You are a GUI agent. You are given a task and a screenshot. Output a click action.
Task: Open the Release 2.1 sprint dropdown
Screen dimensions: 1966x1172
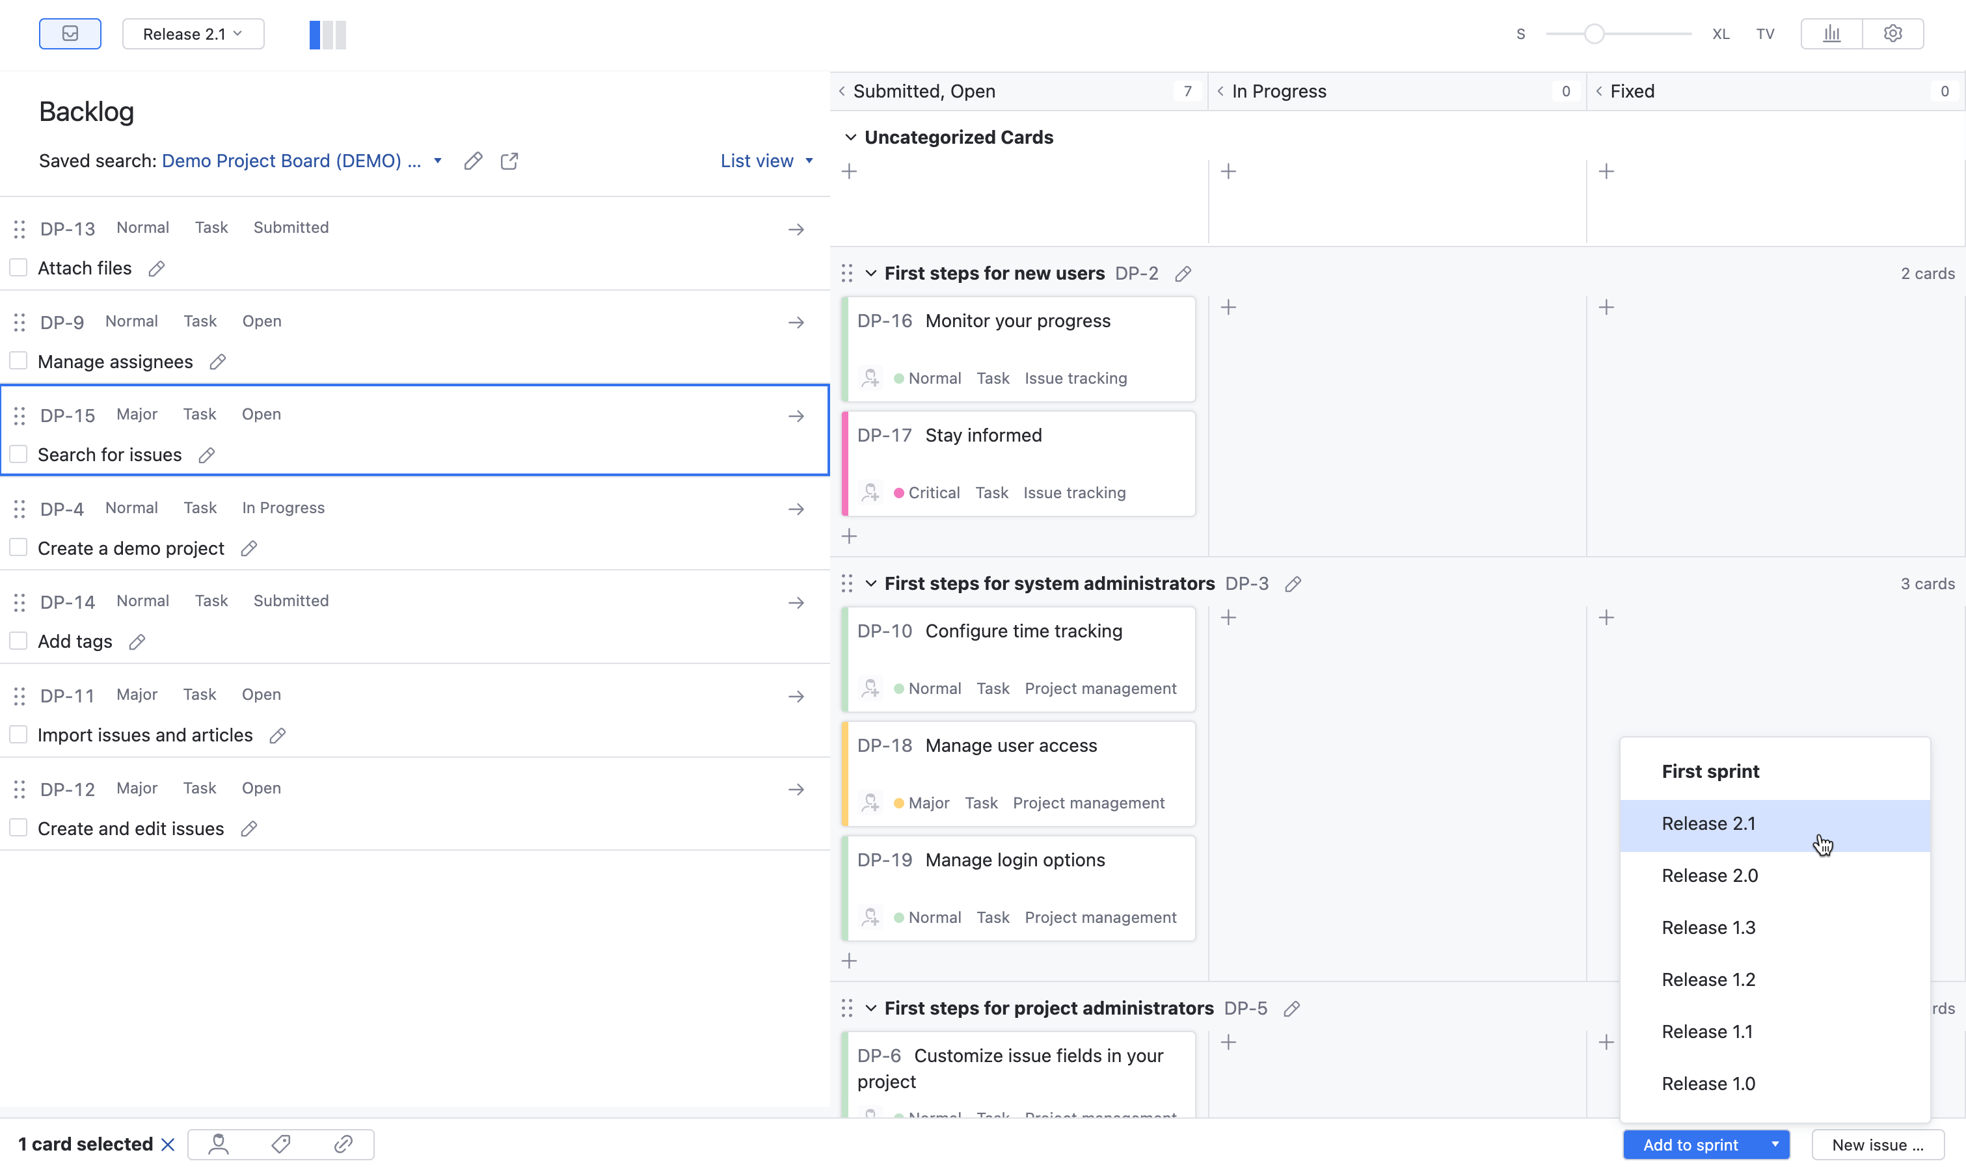[193, 34]
